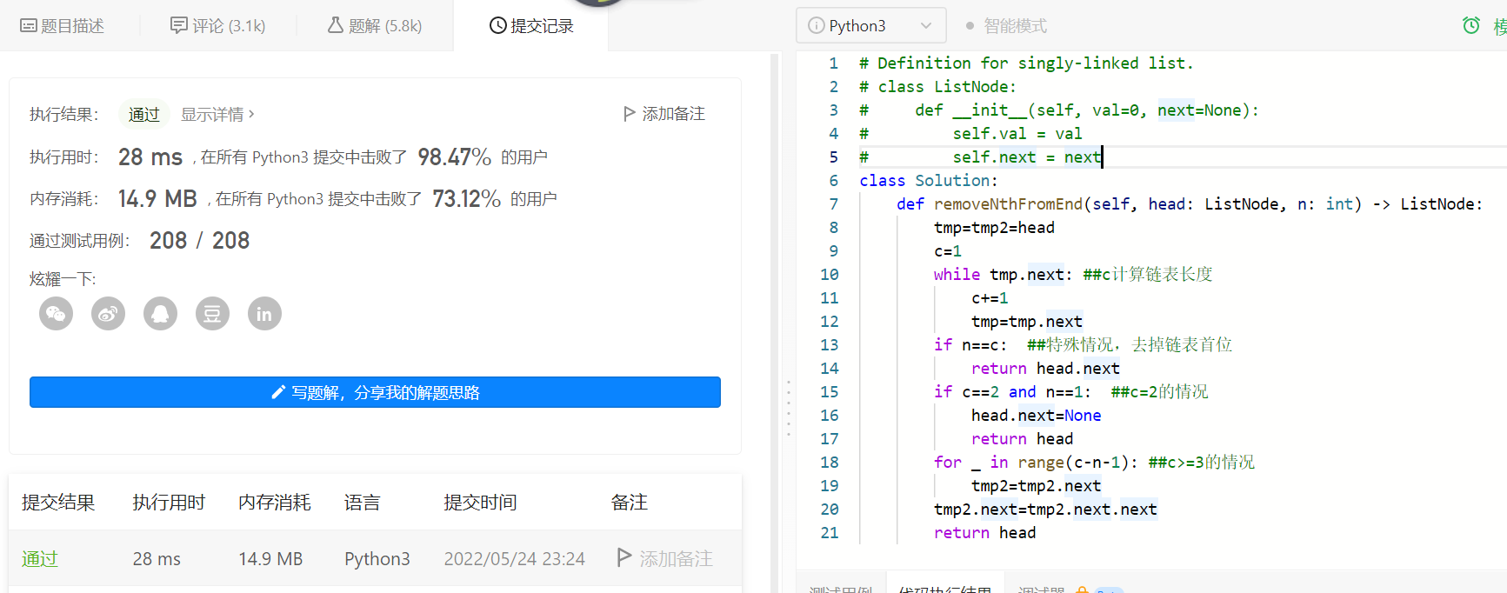
Task: Click the flag icon in submission row
Action: 623,557
